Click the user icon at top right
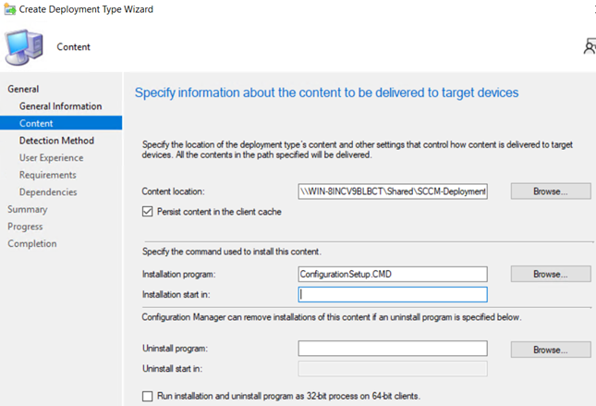 589,46
